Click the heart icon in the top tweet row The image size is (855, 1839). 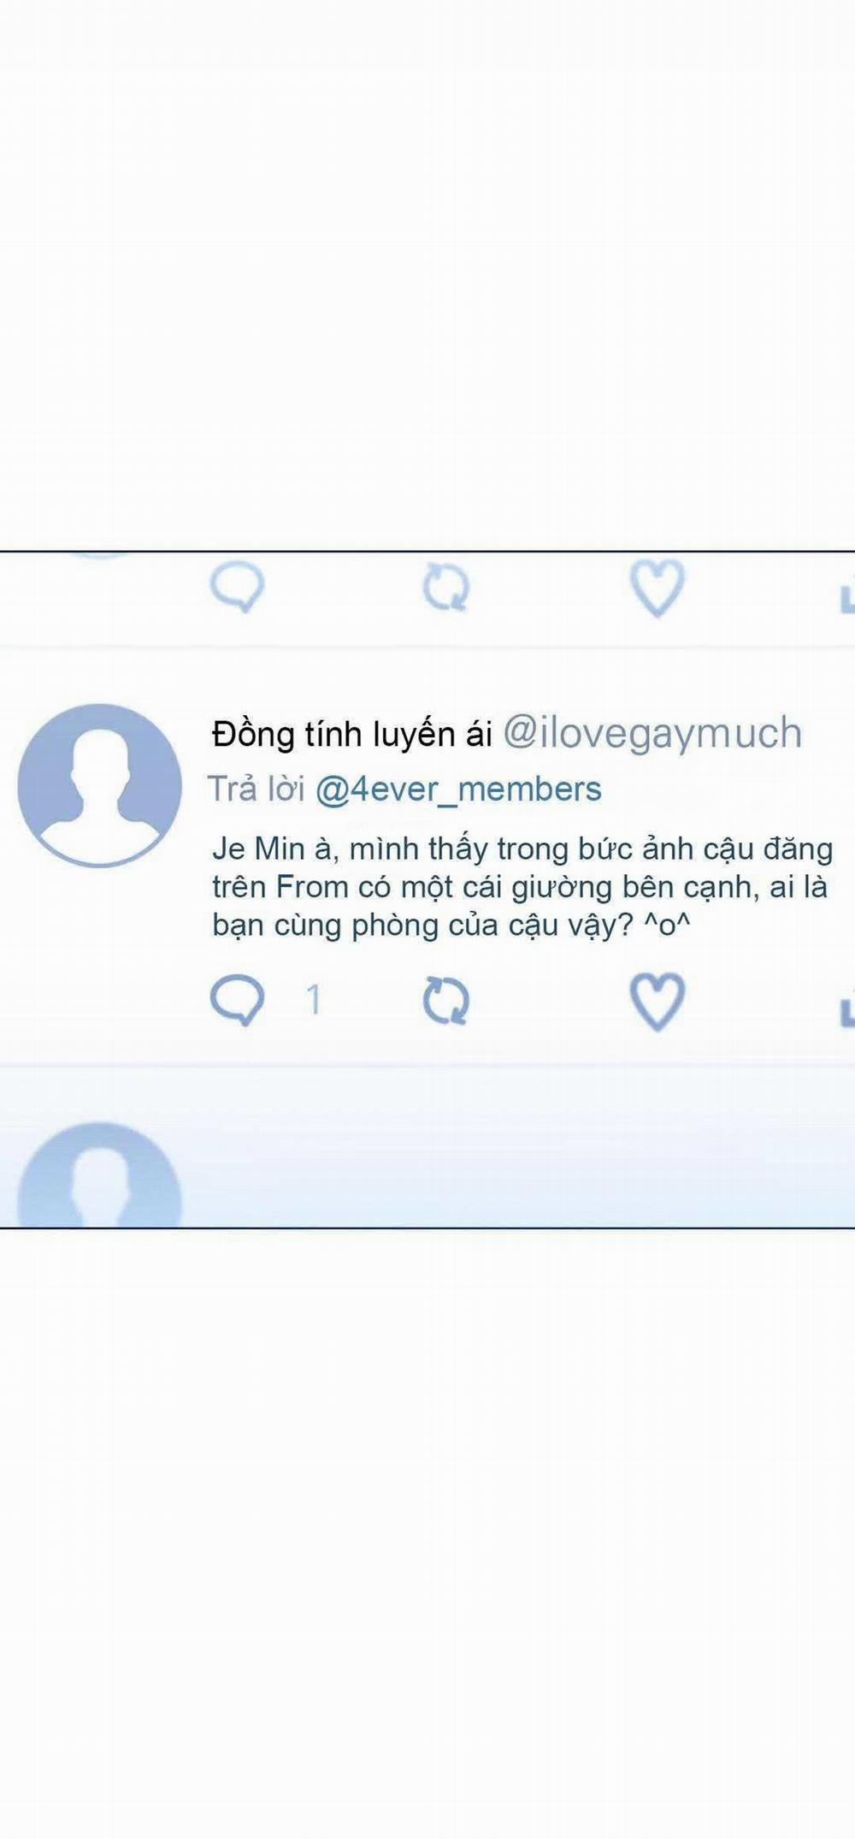tap(657, 588)
